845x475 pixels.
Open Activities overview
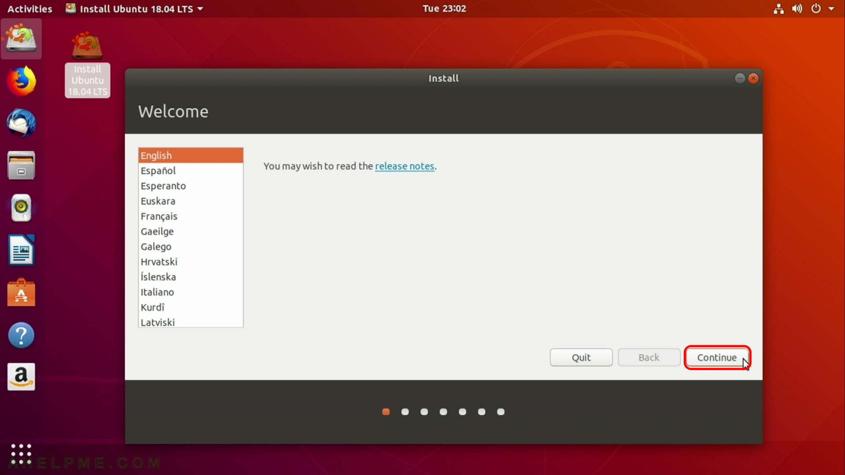pos(30,9)
